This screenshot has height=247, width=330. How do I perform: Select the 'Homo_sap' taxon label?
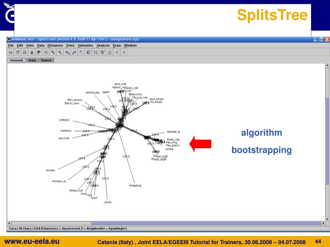[173, 140]
